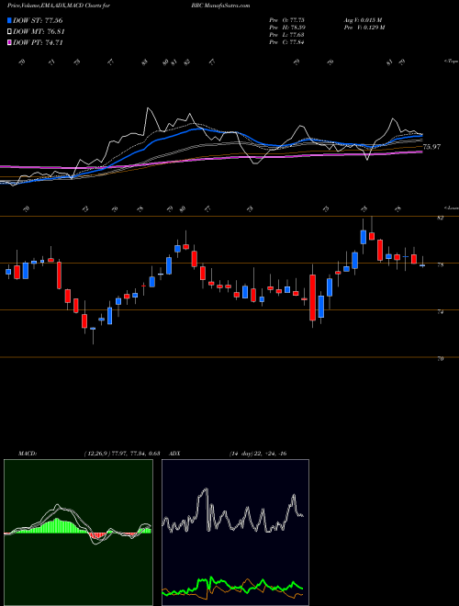This screenshot has width=459, height=606.
Task: Click the white DOW MT legend swatch
Action: point(10,32)
